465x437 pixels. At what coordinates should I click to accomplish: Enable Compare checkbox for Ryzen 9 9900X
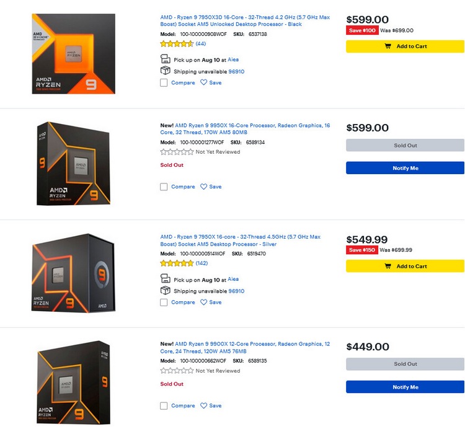[x=164, y=406]
